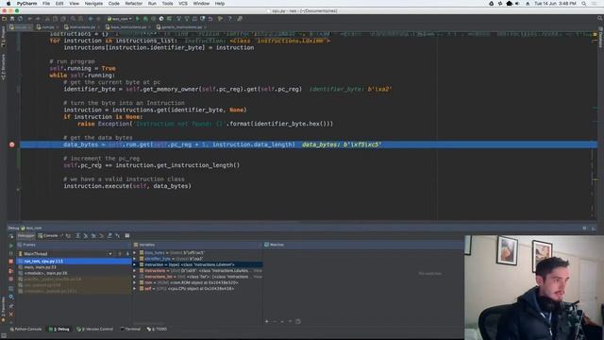
Task: Expand the self variable node
Action: coord(134,288)
